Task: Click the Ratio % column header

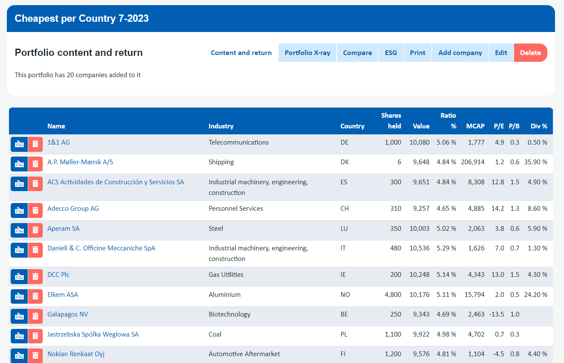Action: [448, 121]
